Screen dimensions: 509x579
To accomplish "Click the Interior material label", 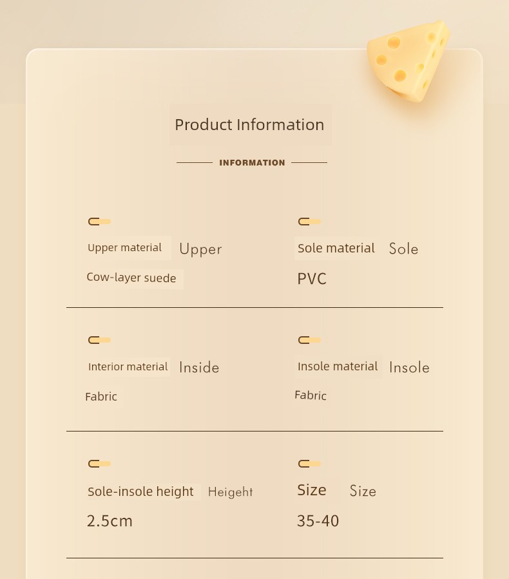I will [x=128, y=366].
